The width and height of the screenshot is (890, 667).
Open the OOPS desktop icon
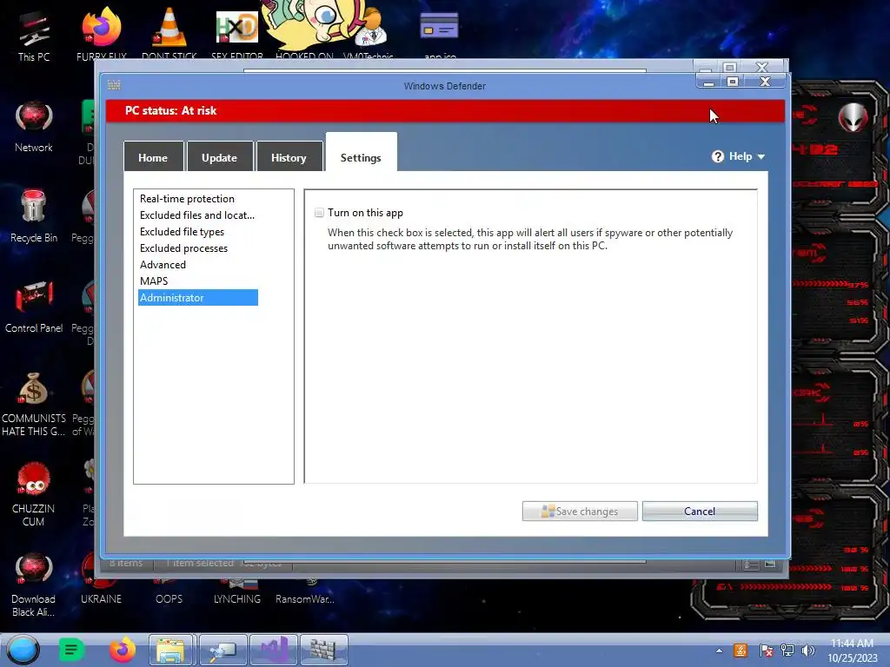coord(169,592)
